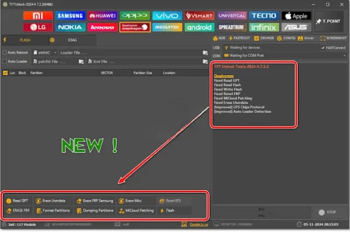
Task: Open the Huawei brand module
Action: pos(102,16)
